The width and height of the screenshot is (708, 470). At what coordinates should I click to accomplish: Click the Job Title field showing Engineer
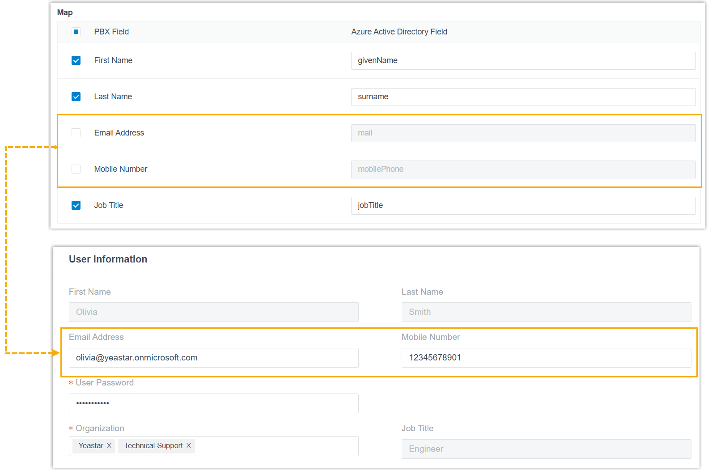point(546,449)
